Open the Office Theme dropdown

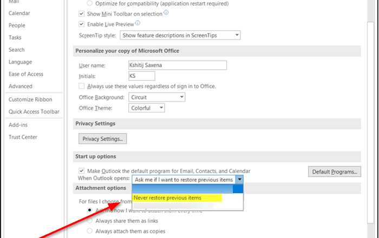[x=161, y=108]
